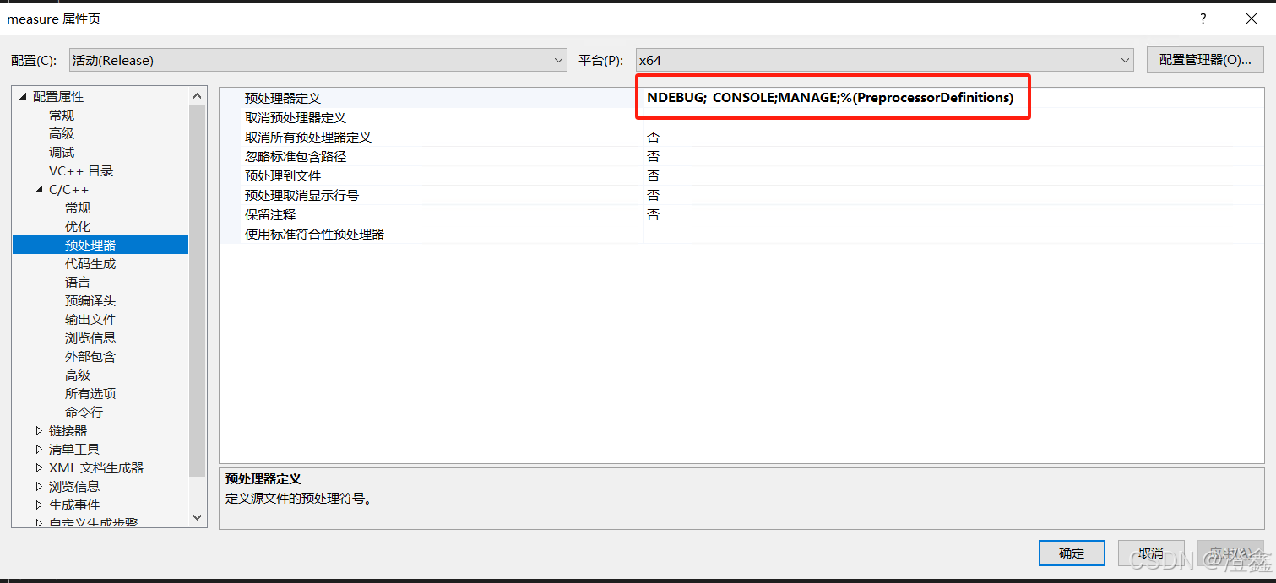Click the tree panel vertical scrollbar thumb
This screenshot has height=583, width=1276.
pos(198,291)
